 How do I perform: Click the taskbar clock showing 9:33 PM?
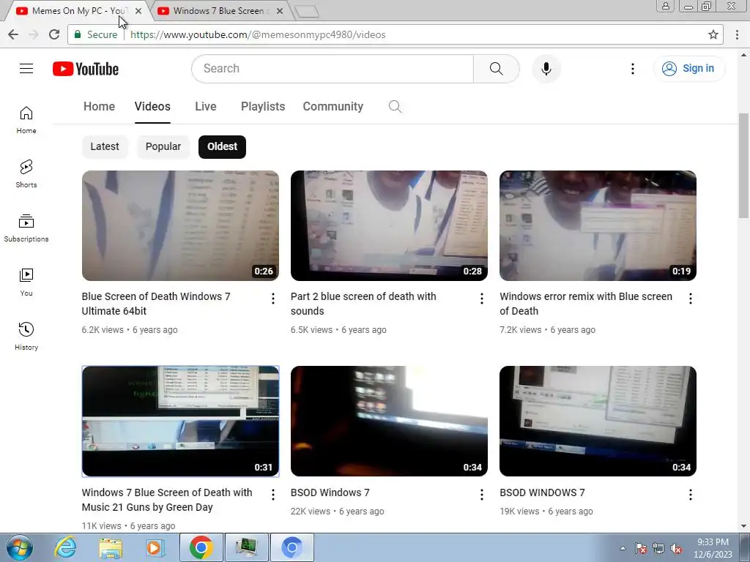[x=713, y=548]
